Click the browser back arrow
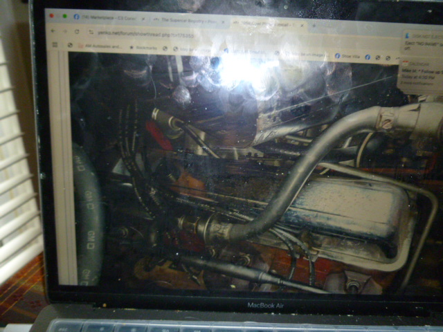443x332 pixels. pos(54,31)
